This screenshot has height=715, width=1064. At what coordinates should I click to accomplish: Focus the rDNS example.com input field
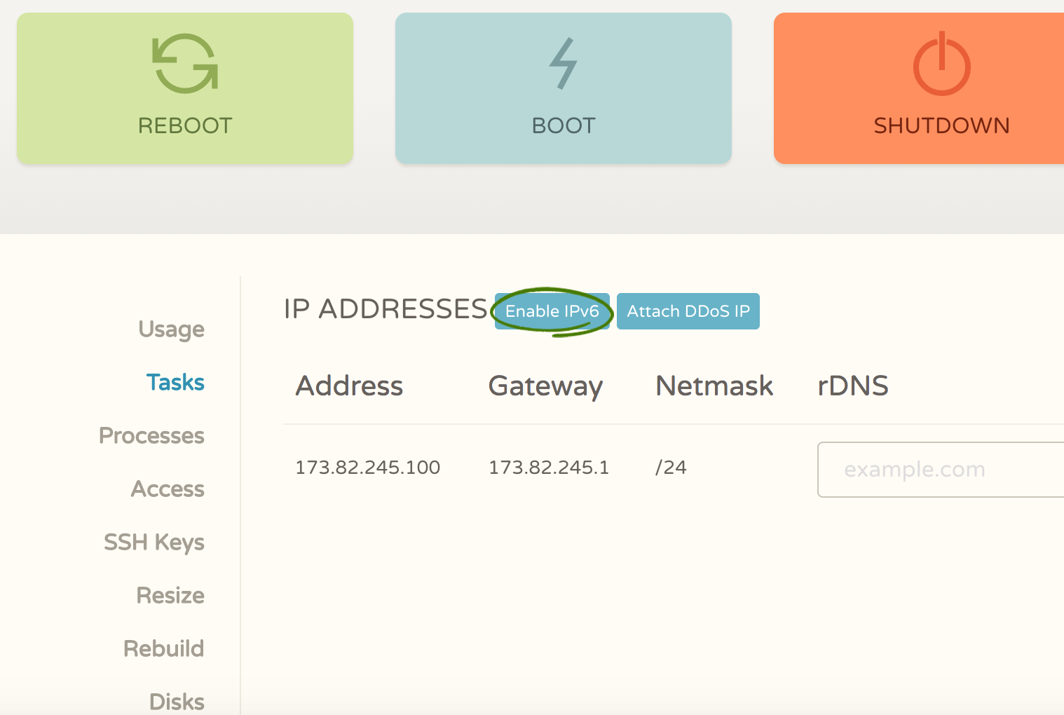(x=939, y=470)
